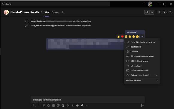React with the sad emoji
The image size is (174, 109).
click(x=133, y=37)
